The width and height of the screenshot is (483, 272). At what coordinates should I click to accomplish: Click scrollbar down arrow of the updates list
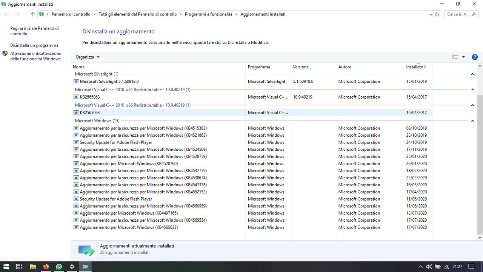point(480,237)
